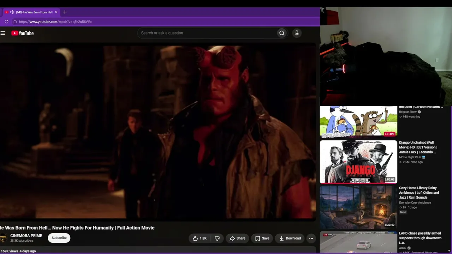Image resolution: width=452 pixels, height=254 pixels.
Task: Visit the Everyday Cozy Ambience channel
Action: pos(415,202)
